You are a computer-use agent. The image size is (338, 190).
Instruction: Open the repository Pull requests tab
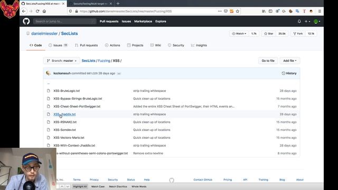[86, 45]
